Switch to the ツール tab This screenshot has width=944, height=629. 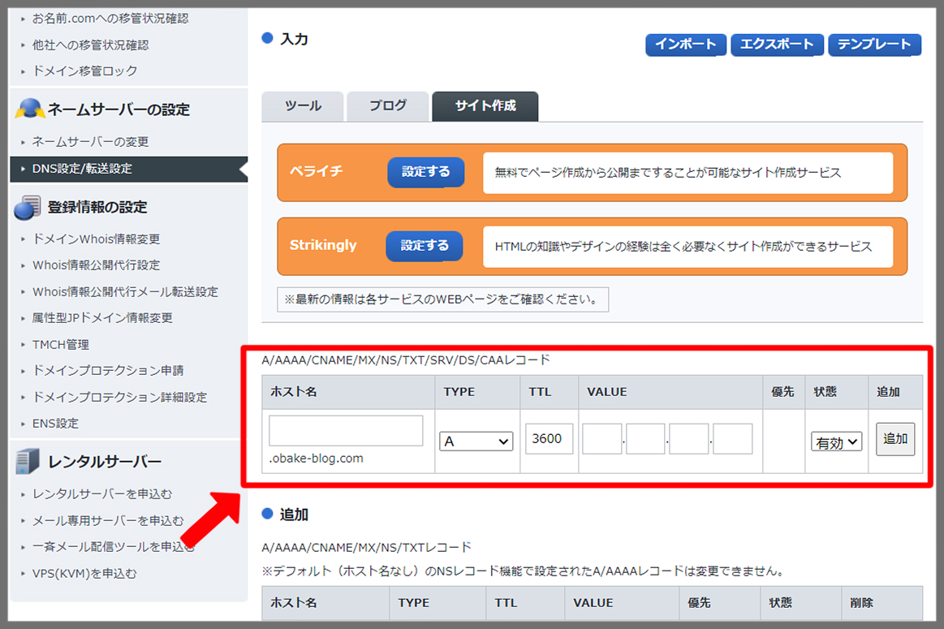pos(303,106)
